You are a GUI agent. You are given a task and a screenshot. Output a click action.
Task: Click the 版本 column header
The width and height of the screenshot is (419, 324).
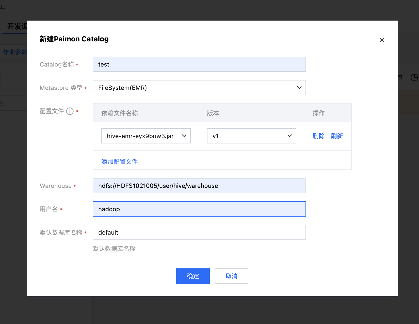point(213,113)
